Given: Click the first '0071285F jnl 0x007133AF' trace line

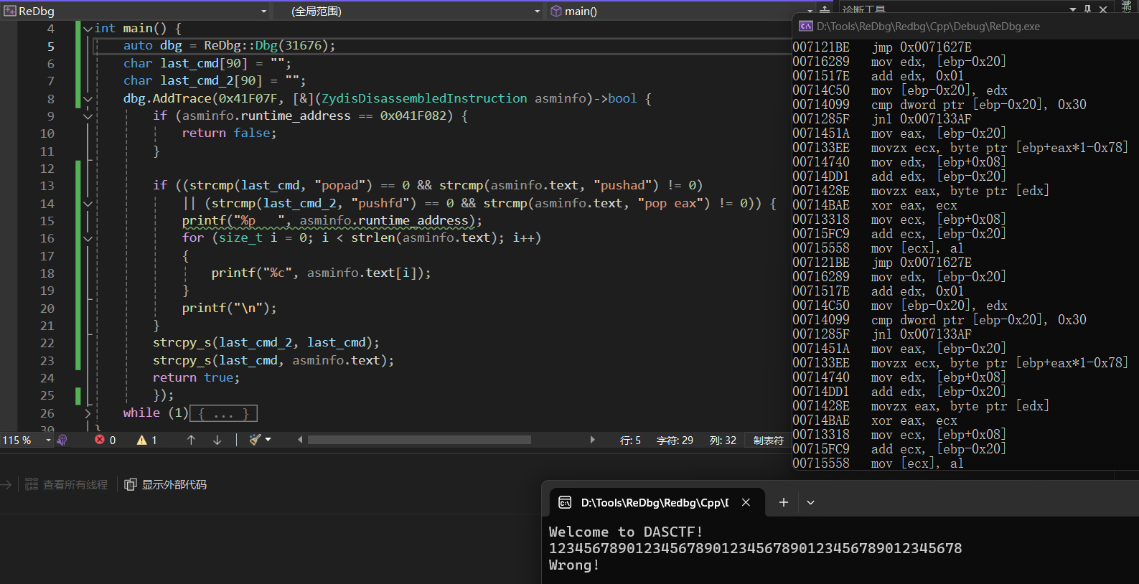Looking at the screenshot, I should [x=882, y=119].
